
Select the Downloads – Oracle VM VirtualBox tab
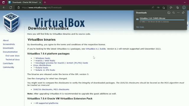[25, 2]
